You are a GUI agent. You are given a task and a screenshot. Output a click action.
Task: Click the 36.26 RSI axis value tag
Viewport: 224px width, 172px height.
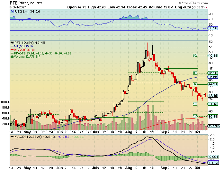(x=213, y=28)
